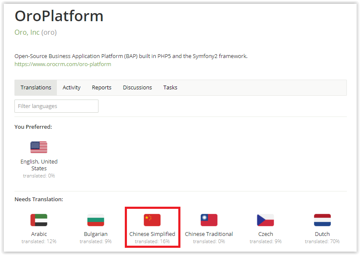Click the Chinese Traditional 'translated: 0%' text
360x255 pixels.
pyautogui.click(x=209, y=241)
